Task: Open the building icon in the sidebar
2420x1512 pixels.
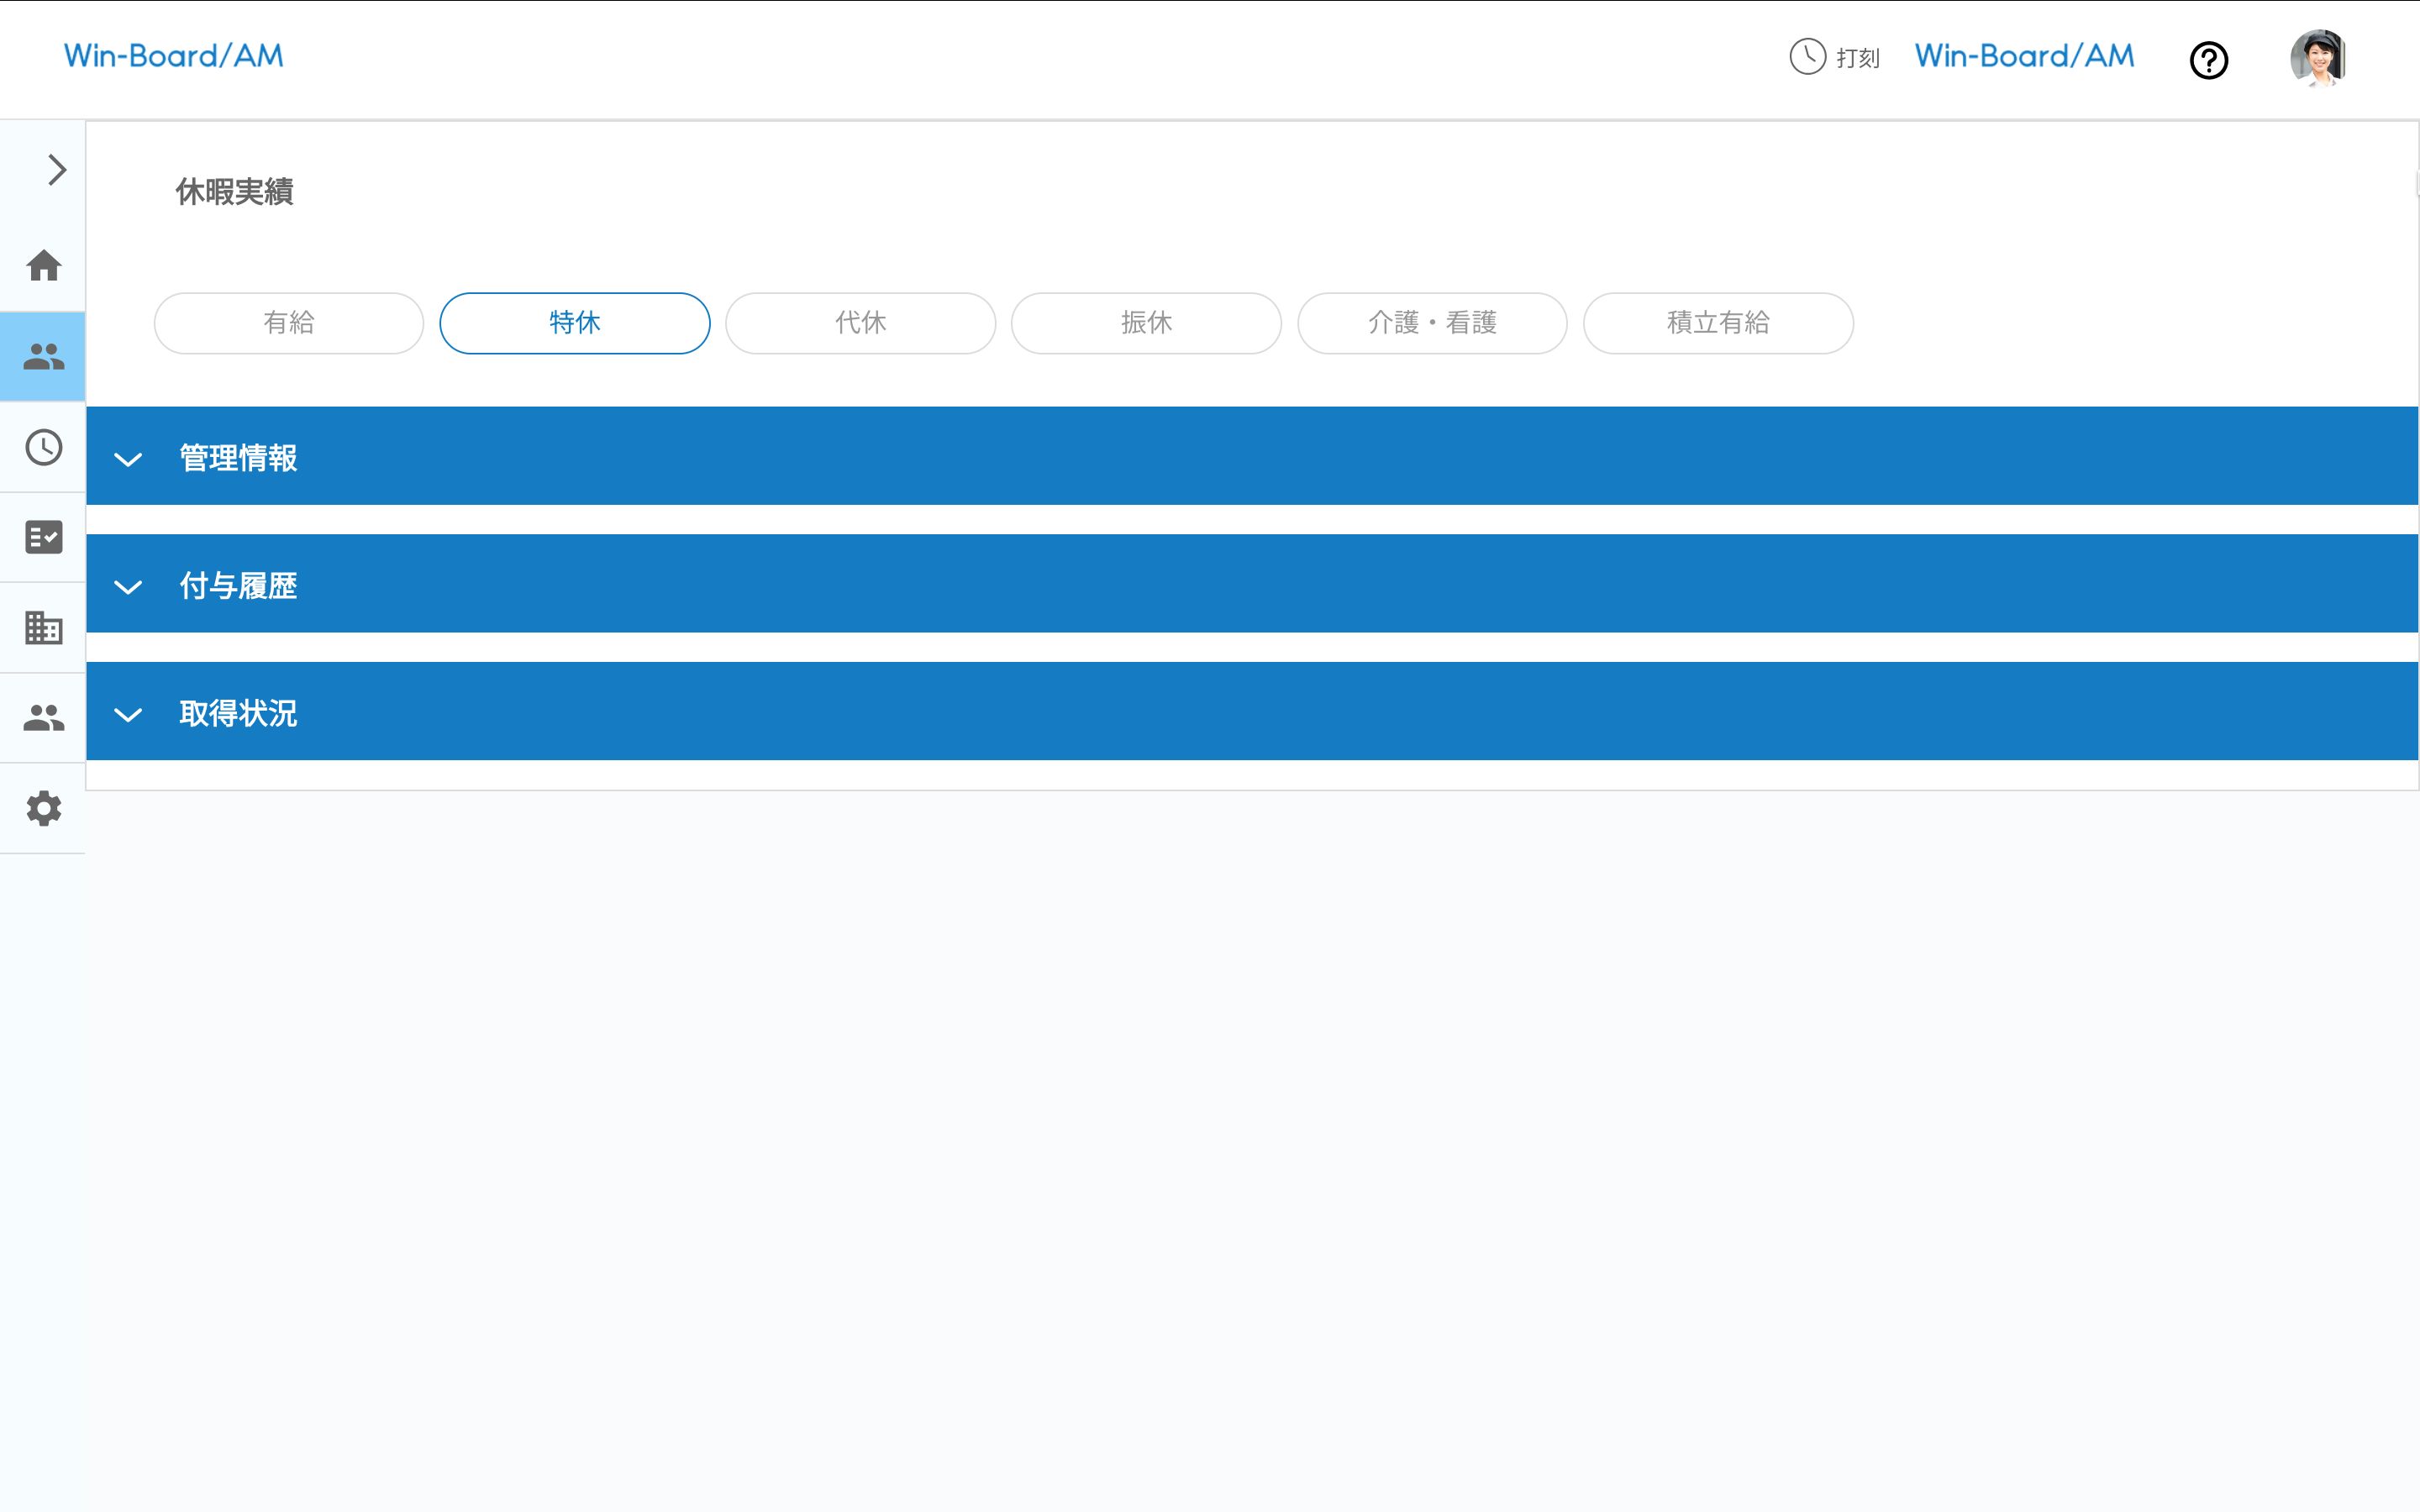Action: 44,628
